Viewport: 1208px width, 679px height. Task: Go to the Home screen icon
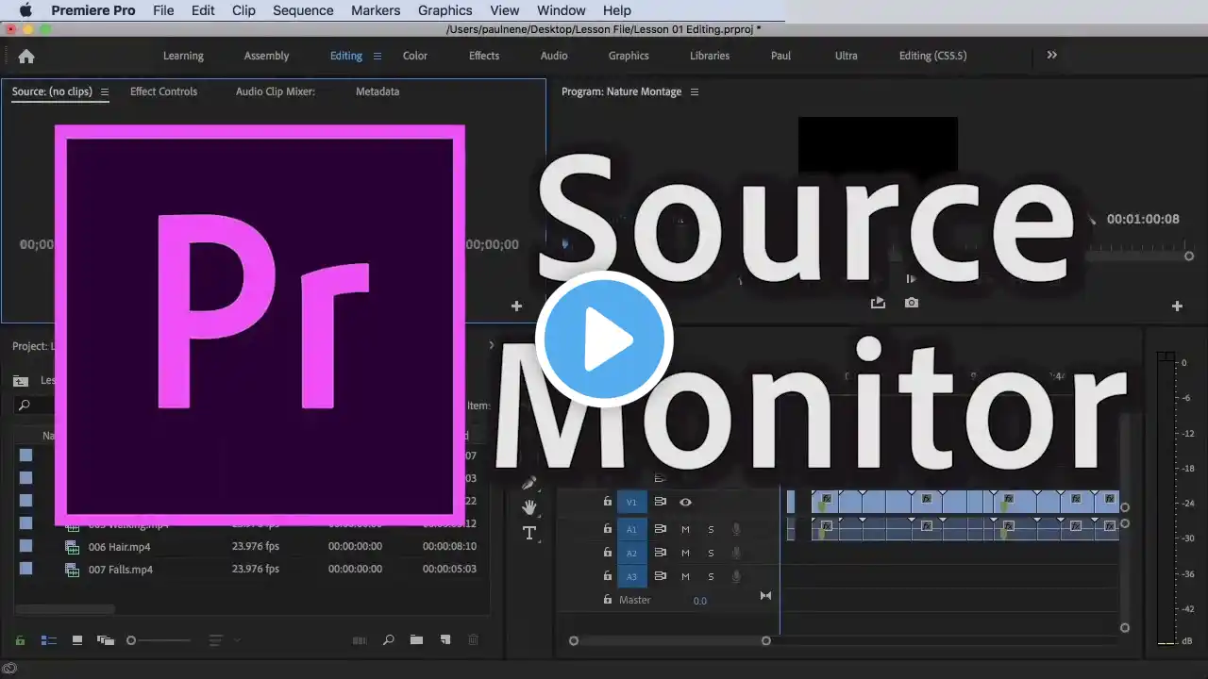[x=26, y=56]
